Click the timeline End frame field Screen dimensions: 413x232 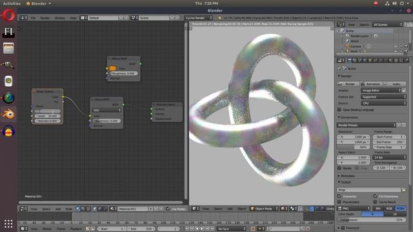coord(141,229)
